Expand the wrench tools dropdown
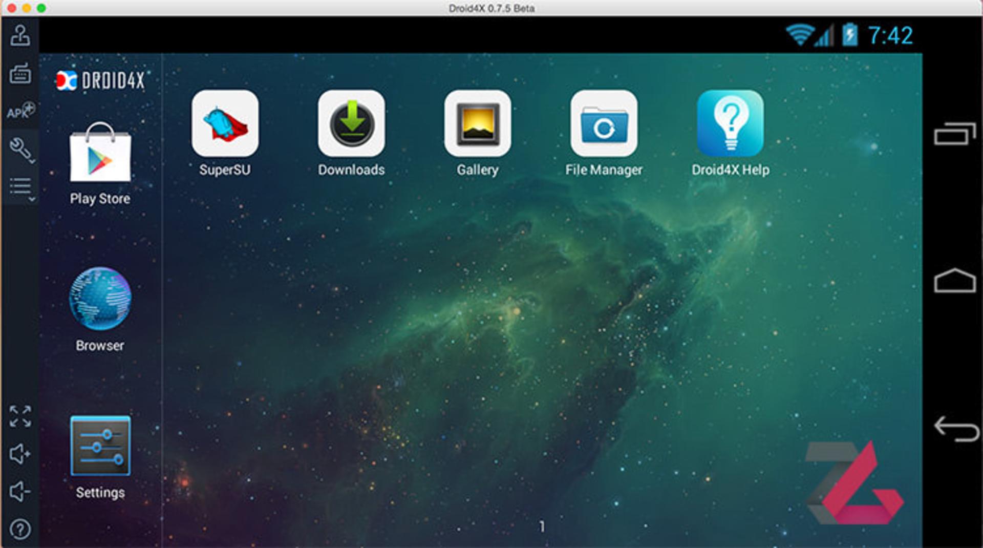 coord(21,150)
